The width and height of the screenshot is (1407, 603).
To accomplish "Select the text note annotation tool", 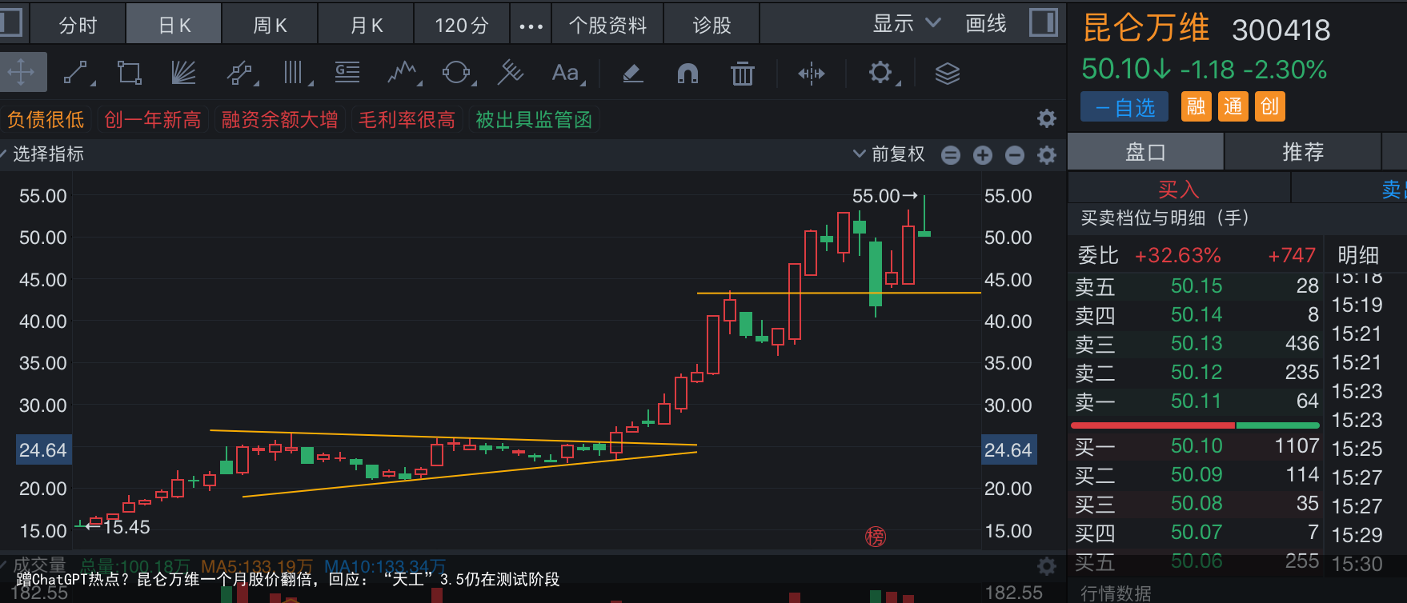I will click(347, 73).
